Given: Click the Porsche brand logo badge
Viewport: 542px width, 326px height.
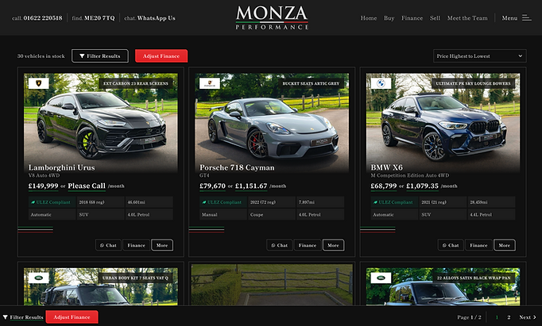Looking at the screenshot, I should point(210,83).
